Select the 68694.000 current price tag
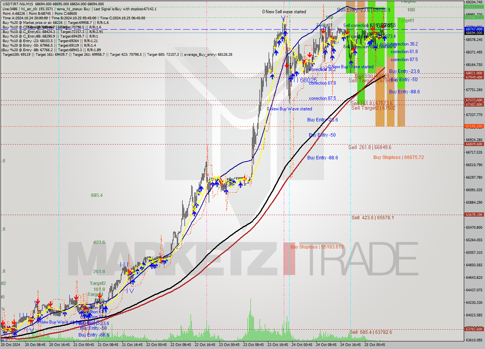 tap(474, 33)
